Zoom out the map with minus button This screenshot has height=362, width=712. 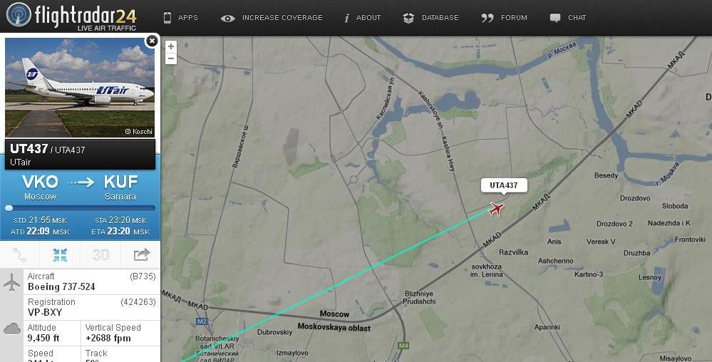pyautogui.click(x=171, y=58)
